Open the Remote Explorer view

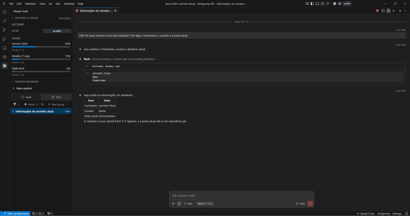(x=4, y=48)
